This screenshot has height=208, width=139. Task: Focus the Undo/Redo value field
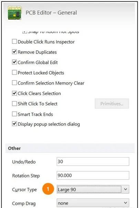tap(93, 161)
